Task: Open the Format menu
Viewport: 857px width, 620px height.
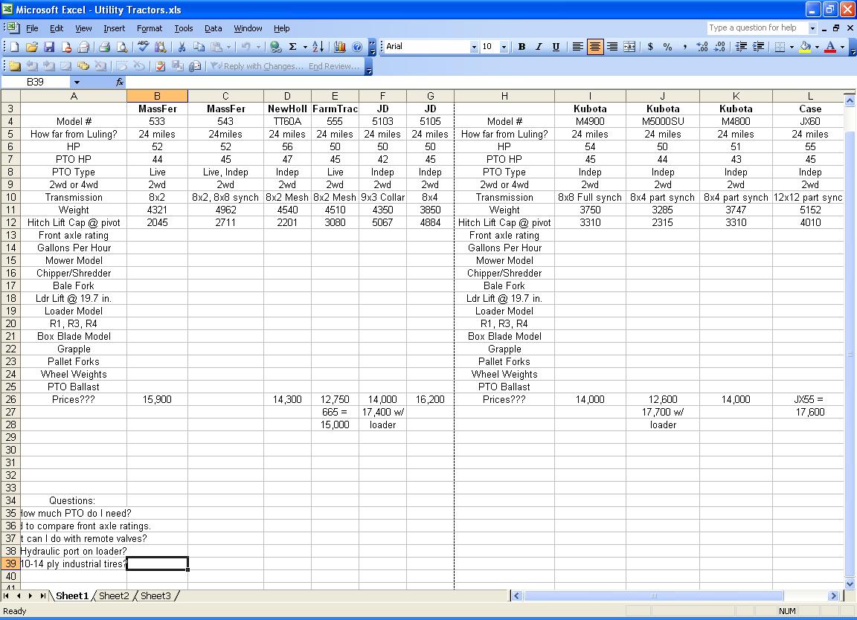Action: (149, 28)
